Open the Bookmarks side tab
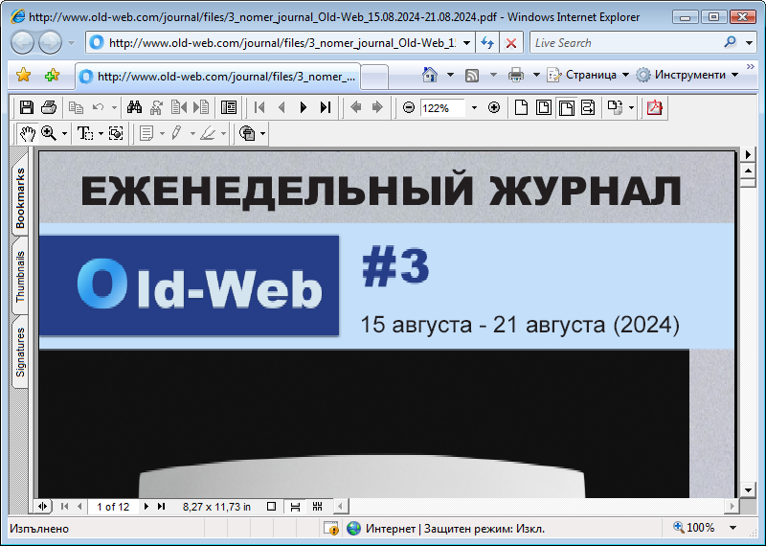The width and height of the screenshot is (766, 546). 20,198
